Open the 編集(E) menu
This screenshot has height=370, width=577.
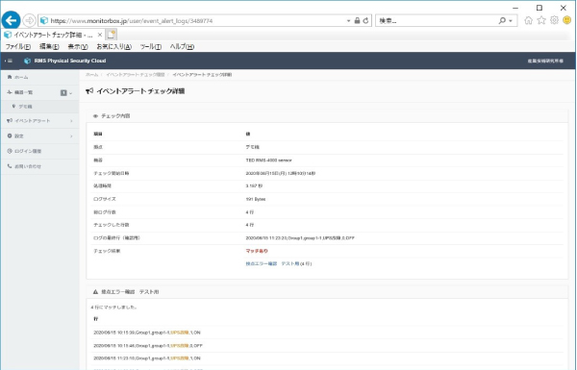coord(49,47)
